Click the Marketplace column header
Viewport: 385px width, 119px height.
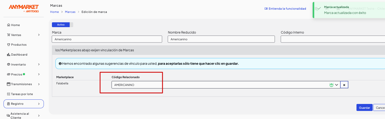click(x=65, y=77)
